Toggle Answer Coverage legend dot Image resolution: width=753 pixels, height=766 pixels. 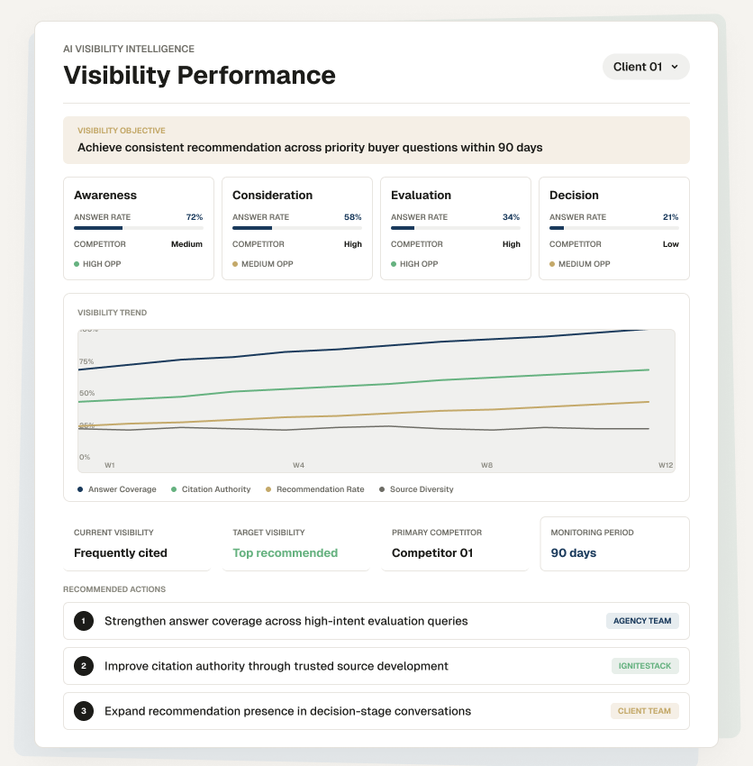(x=80, y=489)
